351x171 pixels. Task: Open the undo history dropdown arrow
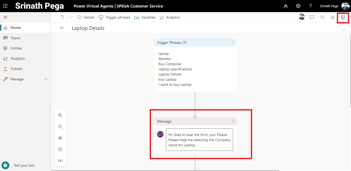(71, 17)
